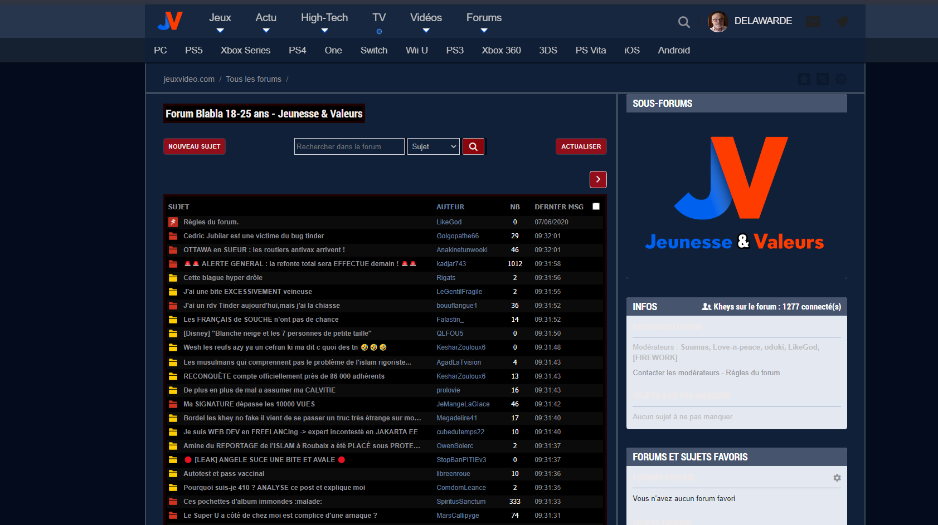Click the red forum search button
The height and width of the screenshot is (525, 938).
(x=473, y=146)
